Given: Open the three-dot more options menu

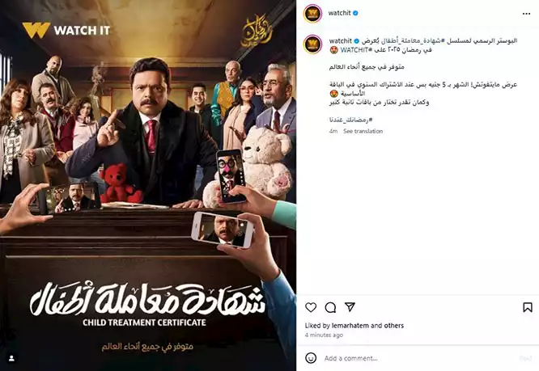Looking at the screenshot, I should click(526, 14).
